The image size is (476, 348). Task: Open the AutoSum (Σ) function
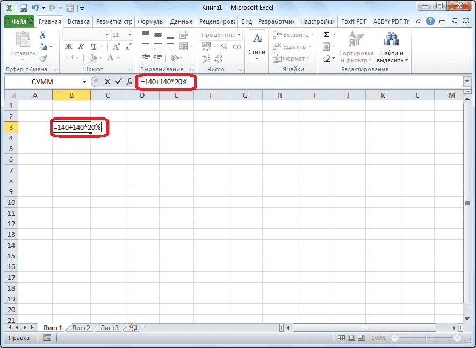point(327,34)
